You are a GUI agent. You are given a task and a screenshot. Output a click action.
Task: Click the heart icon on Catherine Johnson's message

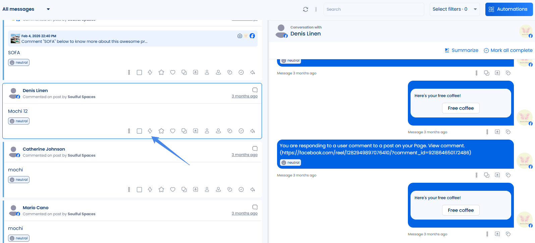tap(173, 189)
